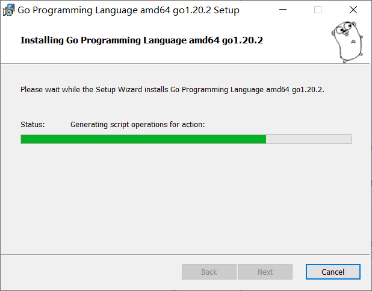The width and height of the screenshot is (372, 291).
Task: Click the greyed-out Next button
Action: point(265,272)
